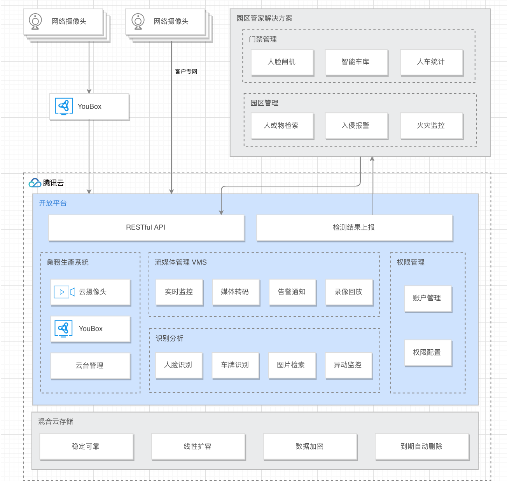Click the 园区管理 group label
The height and width of the screenshot is (481, 507).
(264, 103)
